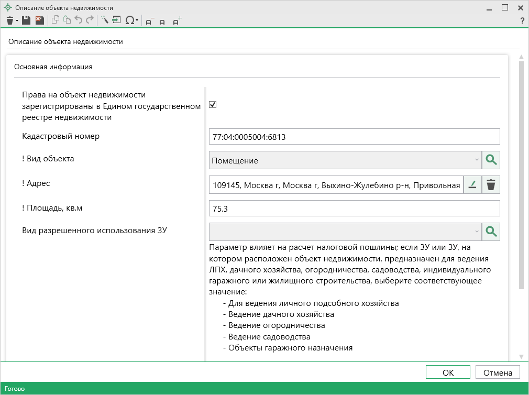The width and height of the screenshot is (529, 395).
Task: Open help via the question mark icon
Action: point(522,20)
